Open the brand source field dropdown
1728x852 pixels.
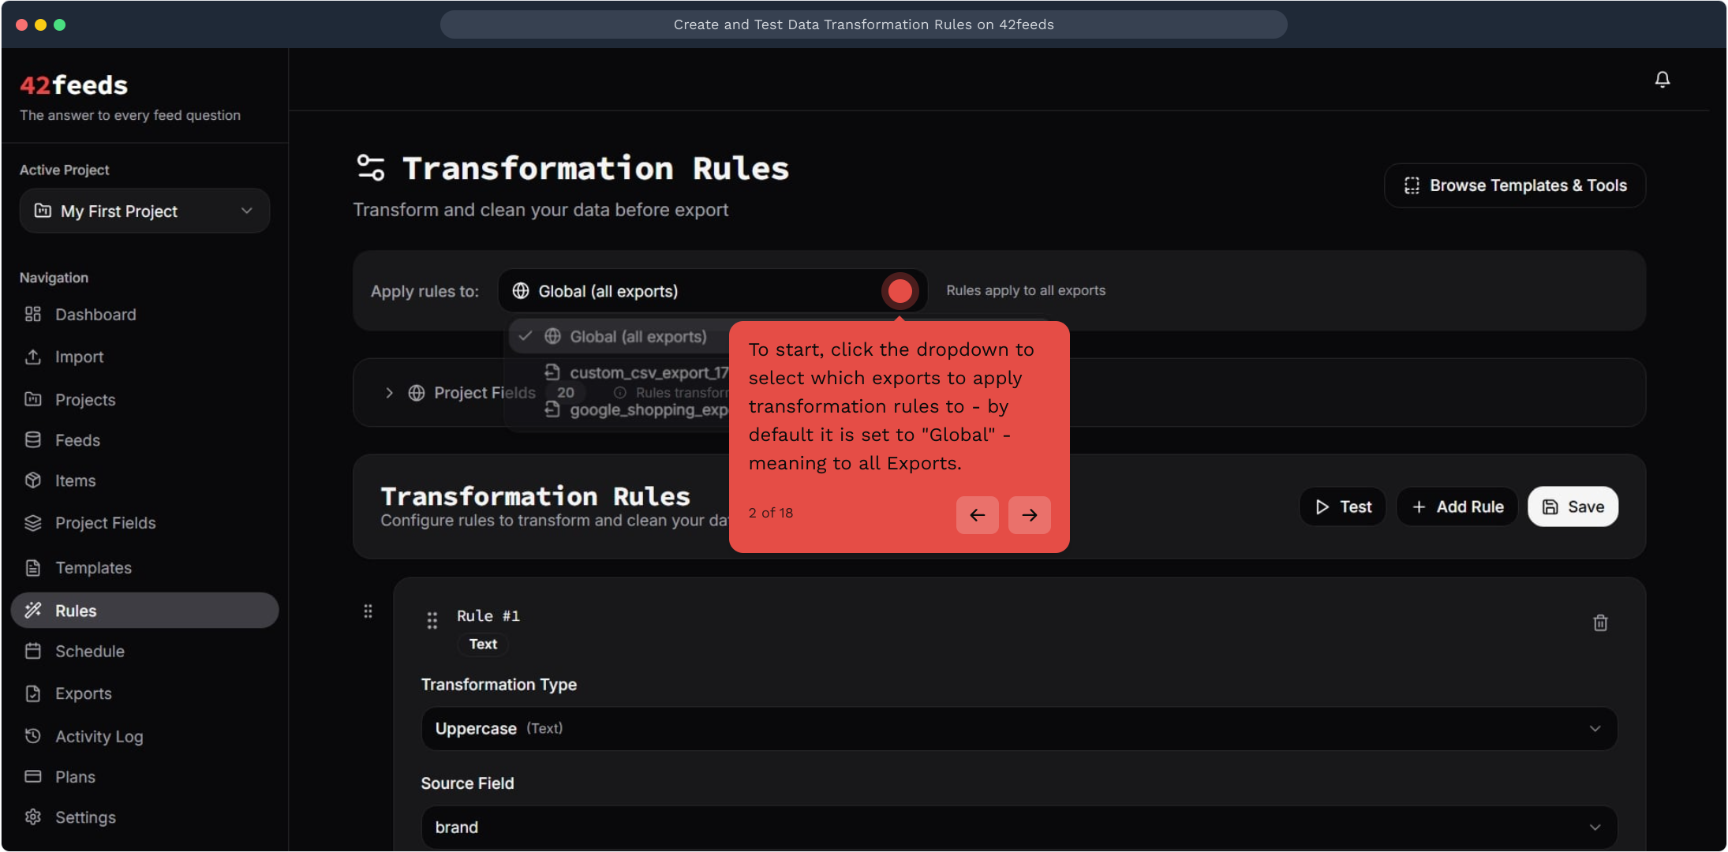click(x=1019, y=827)
